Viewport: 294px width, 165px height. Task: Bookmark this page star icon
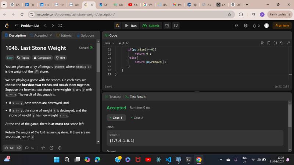[x=229, y=14]
